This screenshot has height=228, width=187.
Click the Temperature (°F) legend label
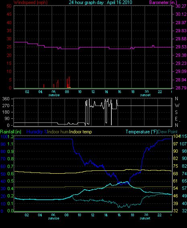click(x=142, y=132)
